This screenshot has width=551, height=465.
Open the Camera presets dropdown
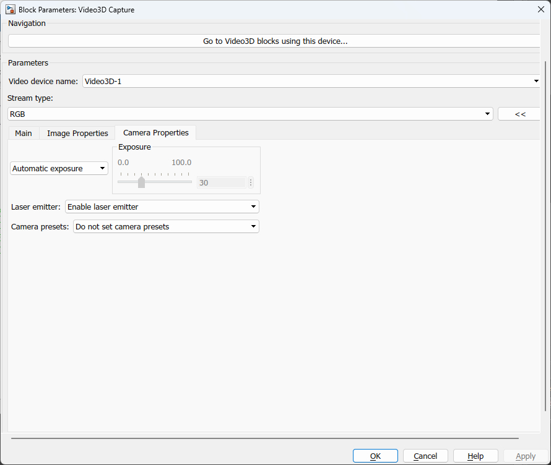[x=253, y=226]
